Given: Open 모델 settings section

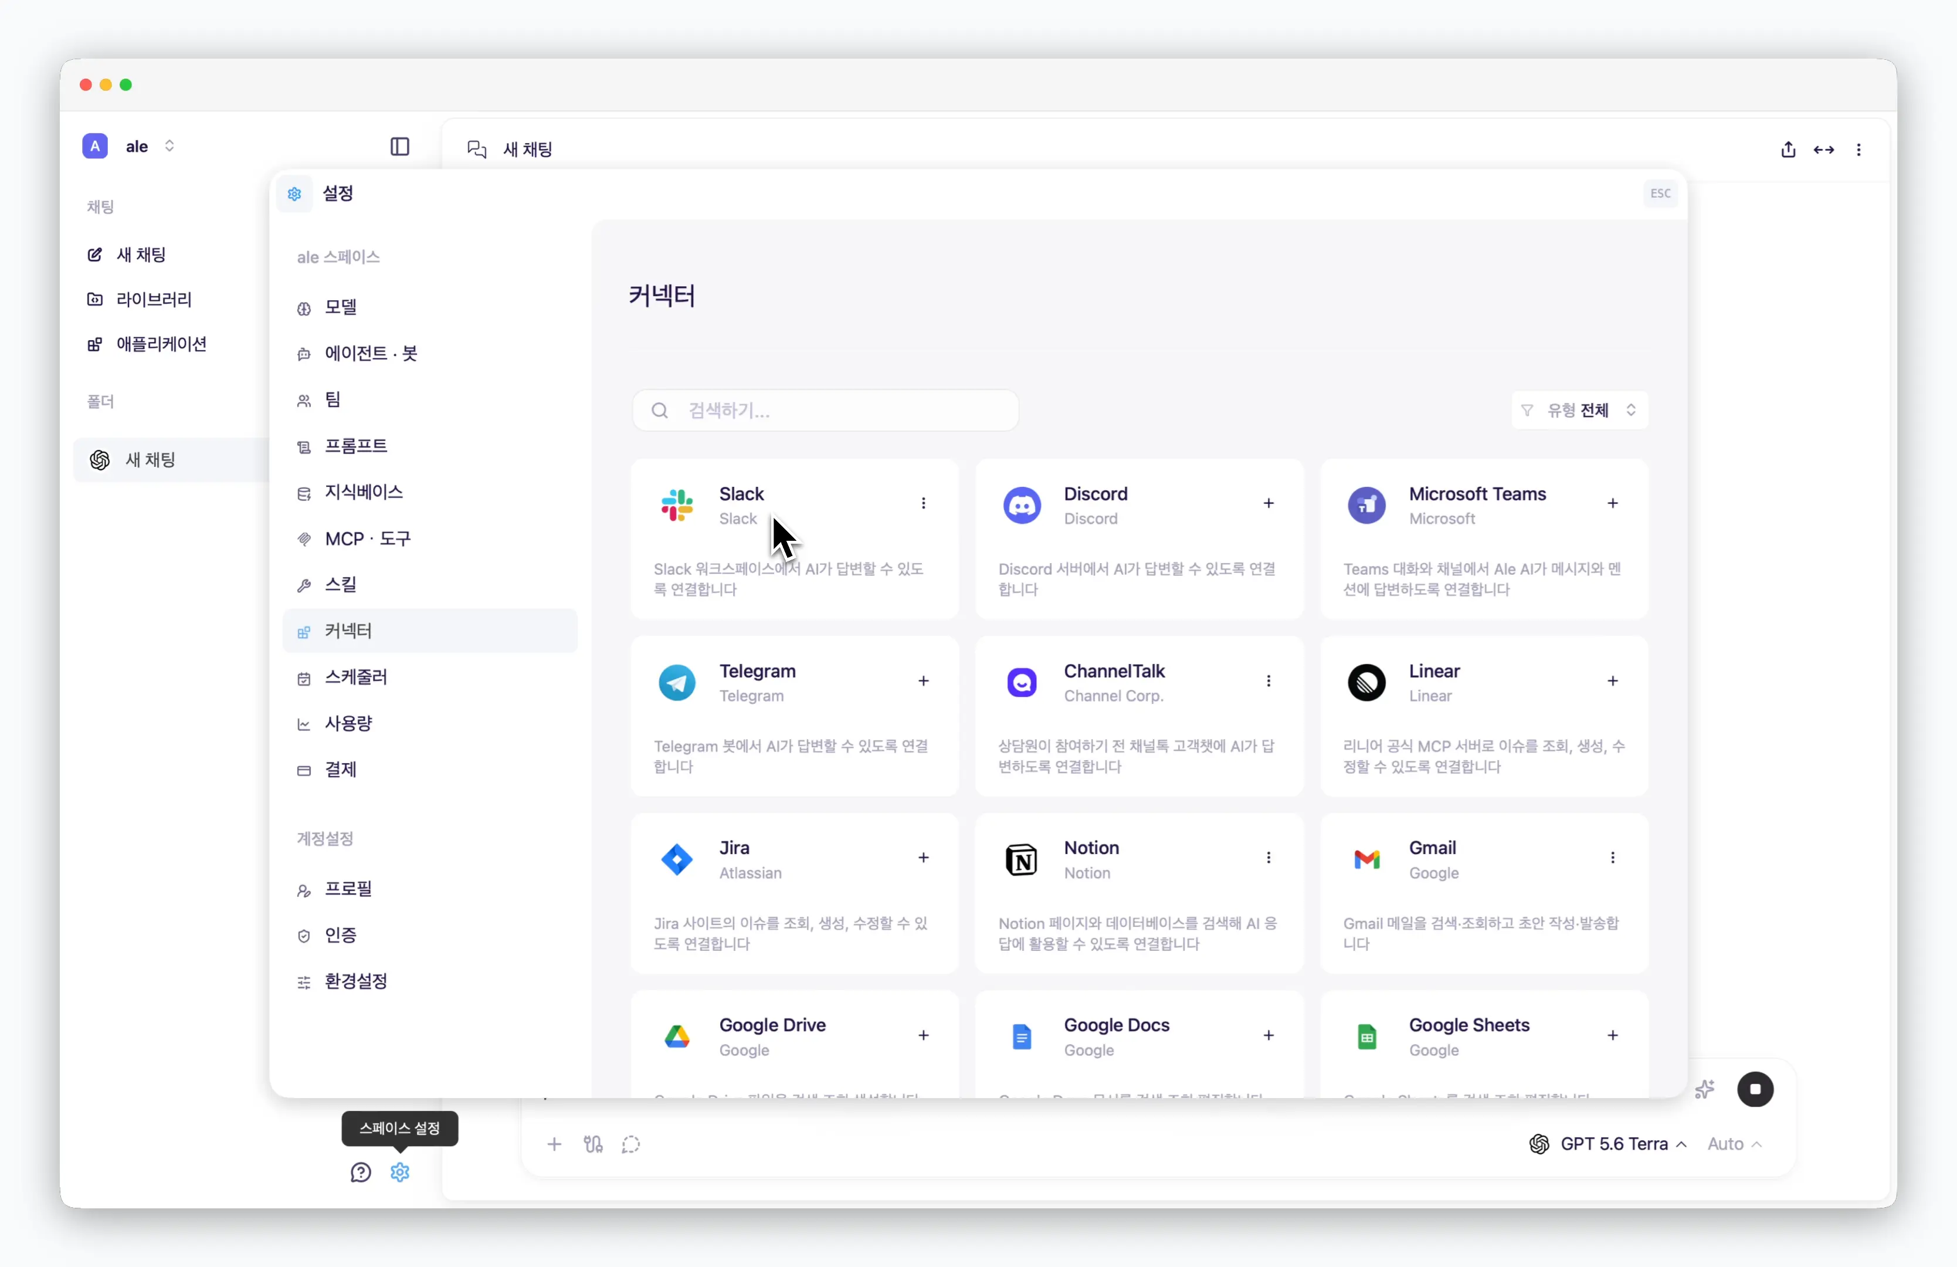Looking at the screenshot, I should (429, 307).
